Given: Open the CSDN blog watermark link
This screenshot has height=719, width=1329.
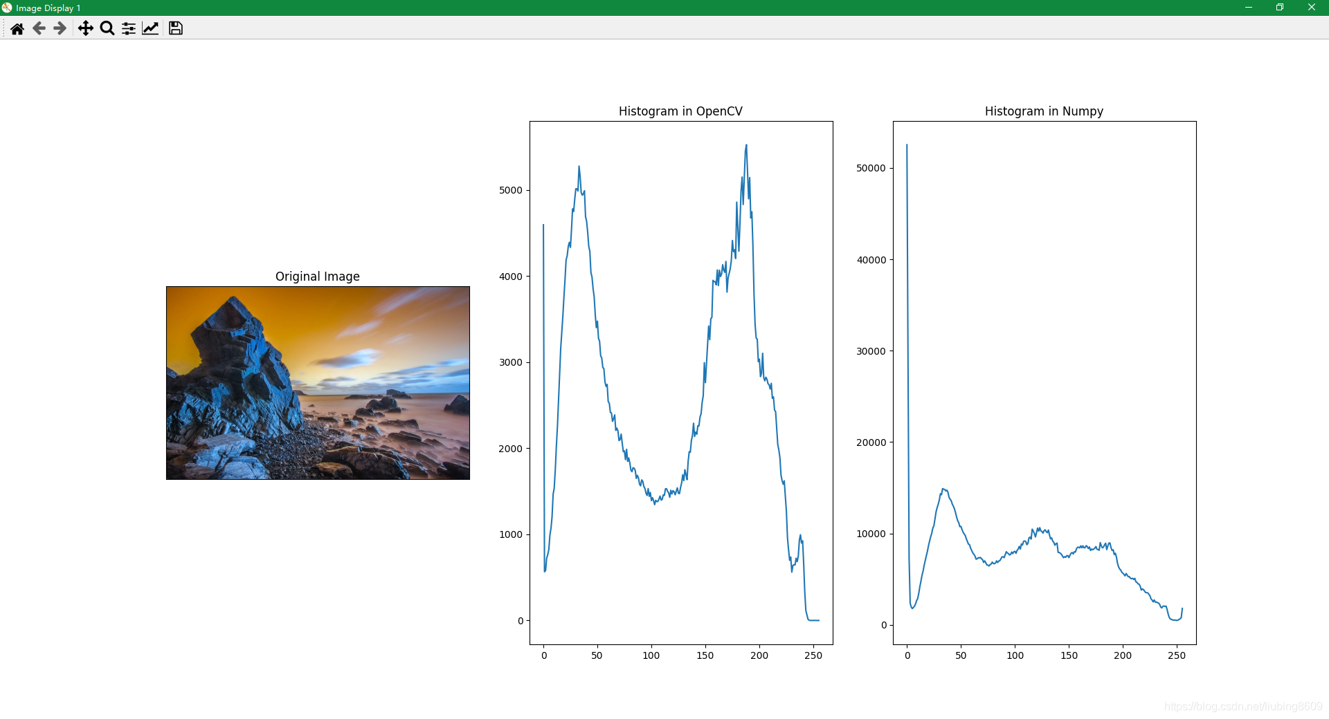Looking at the screenshot, I should pyautogui.click(x=1240, y=707).
